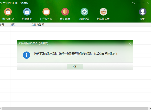Click the scrollbar right arrow
The image size is (151, 110).
tap(150, 108)
